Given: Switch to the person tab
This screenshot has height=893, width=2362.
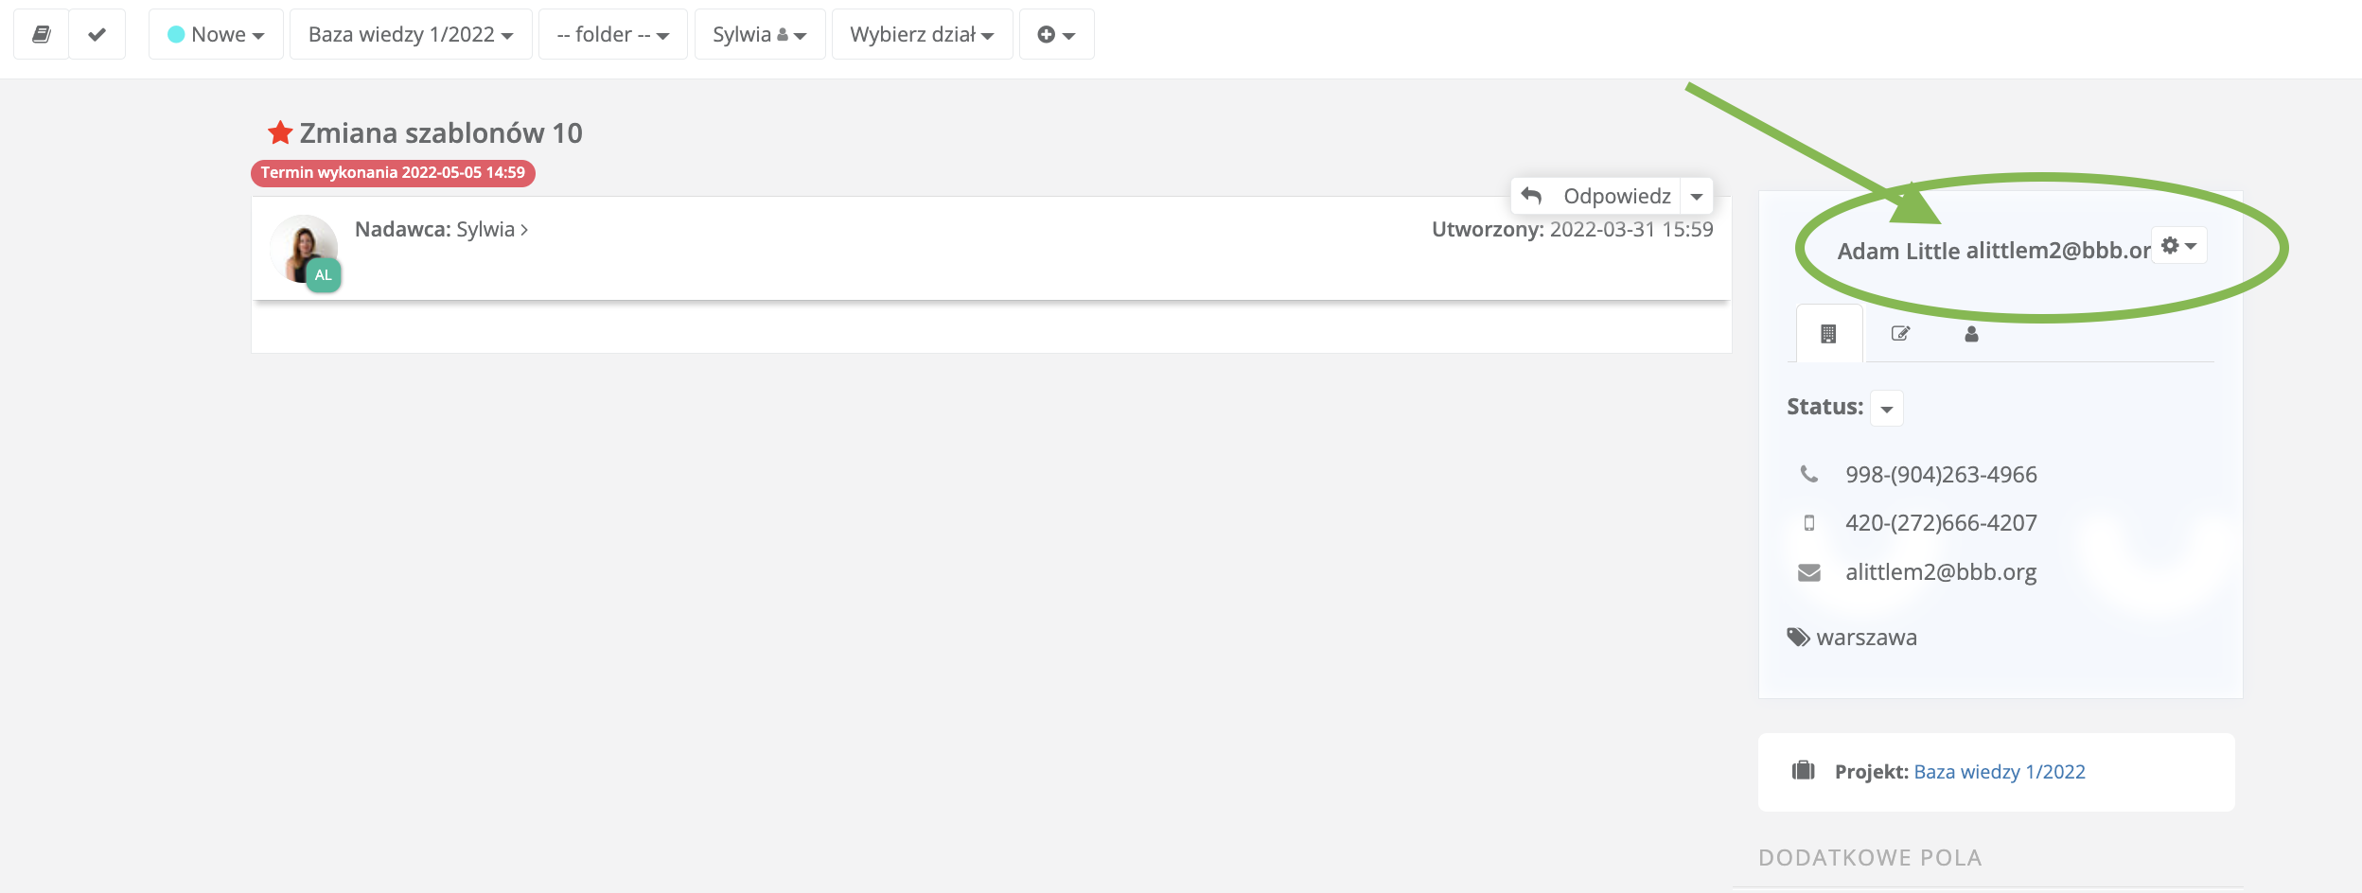Looking at the screenshot, I should (1971, 333).
